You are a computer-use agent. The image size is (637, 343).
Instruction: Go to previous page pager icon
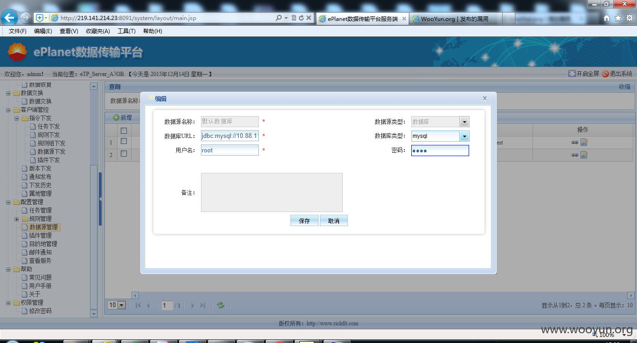tap(148, 305)
